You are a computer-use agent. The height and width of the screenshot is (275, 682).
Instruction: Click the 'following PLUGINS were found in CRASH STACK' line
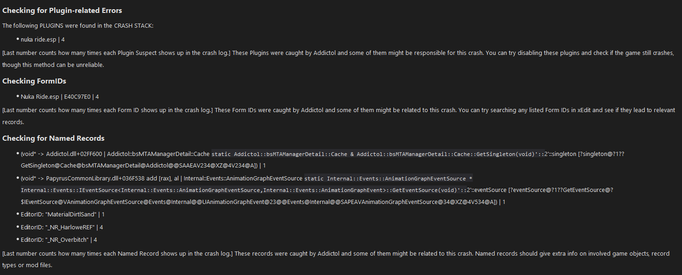tap(78, 26)
